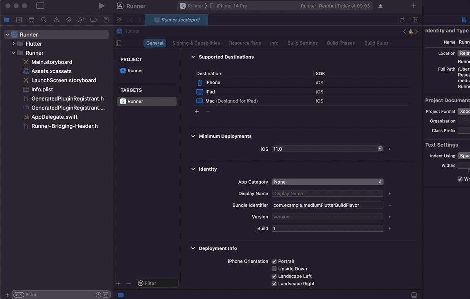This screenshot has width=470, height=299.
Task: Go back with the left arrow
Action: click(x=131, y=20)
